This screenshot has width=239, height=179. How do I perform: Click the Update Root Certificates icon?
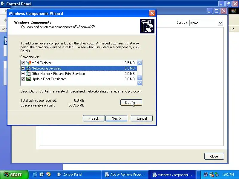(28, 79)
